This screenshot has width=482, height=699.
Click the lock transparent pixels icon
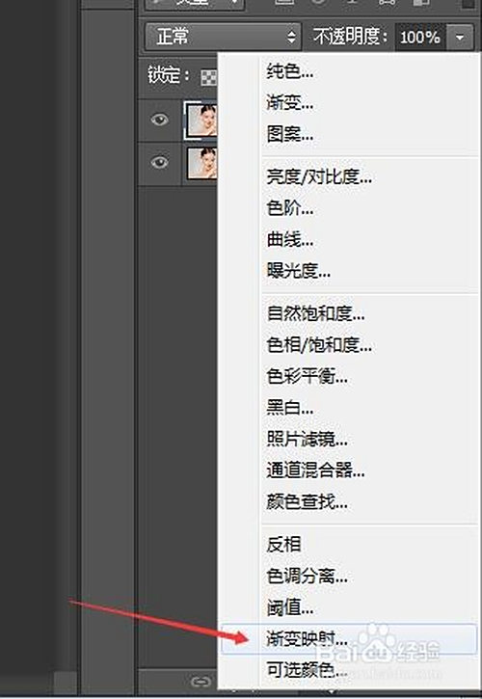click(208, 77)
